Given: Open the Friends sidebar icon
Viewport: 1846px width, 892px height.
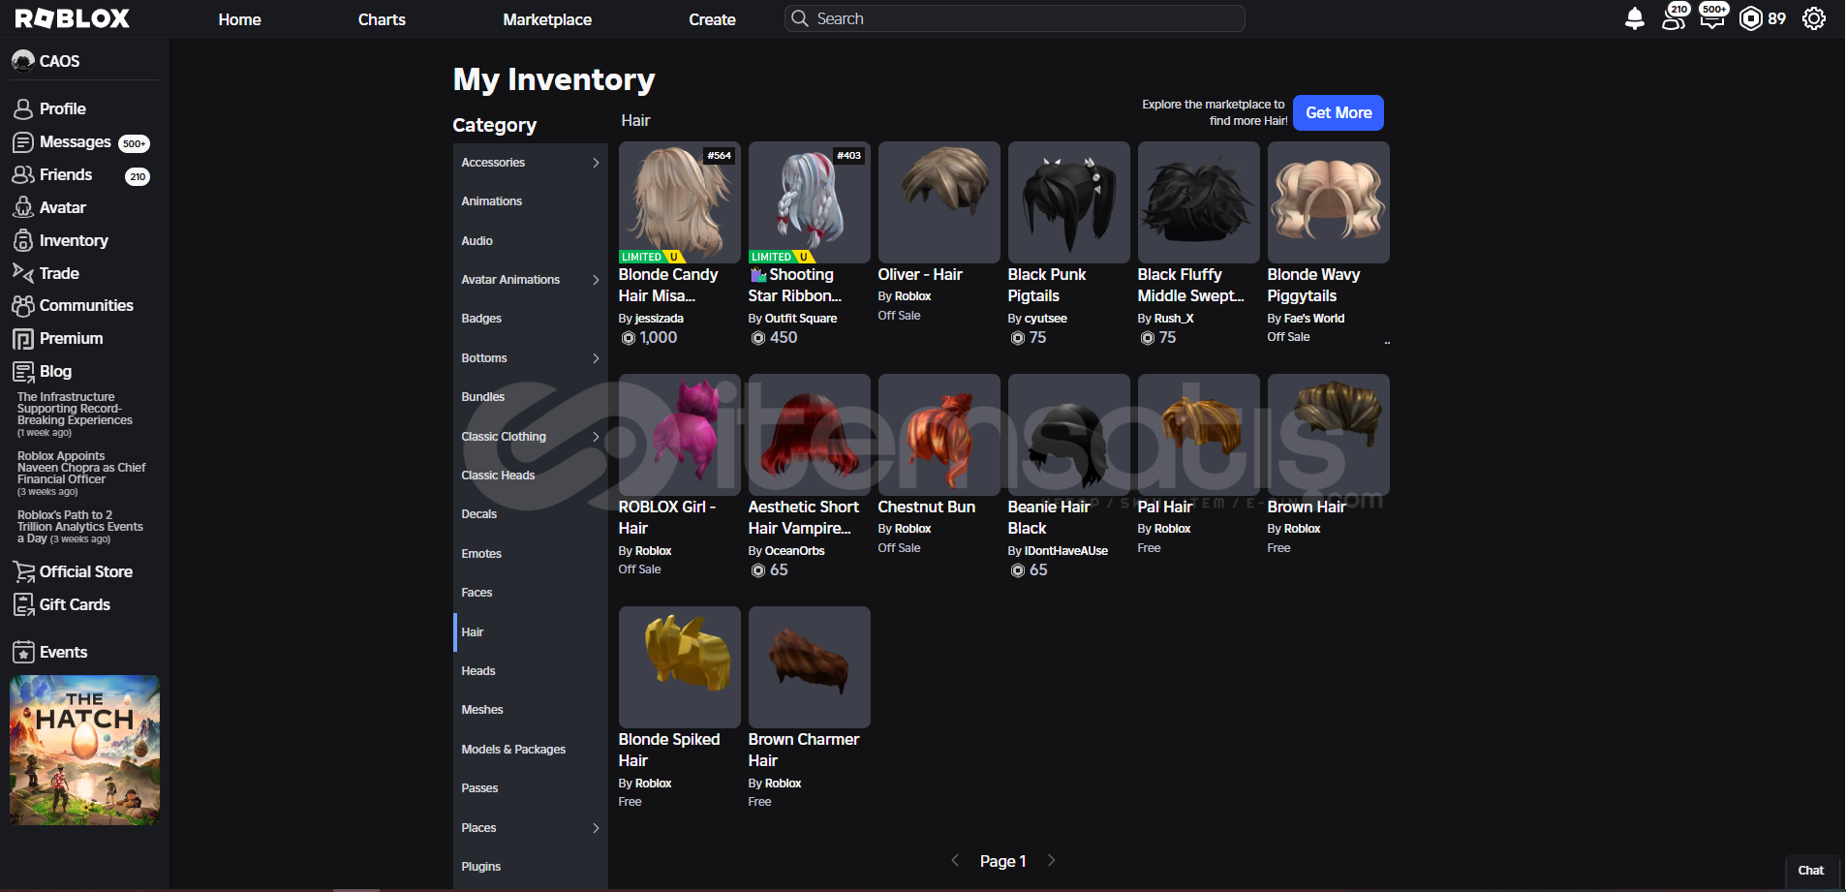Looking at the screenshot, I should click(x=23, y=175).
